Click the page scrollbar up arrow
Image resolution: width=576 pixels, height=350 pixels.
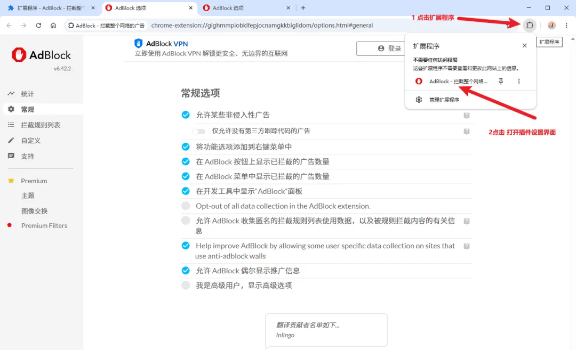click(x=573, y=38)
